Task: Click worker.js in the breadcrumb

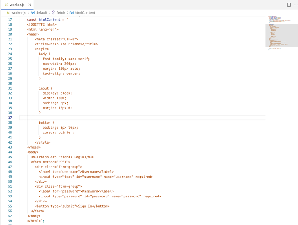Action: 19,13
